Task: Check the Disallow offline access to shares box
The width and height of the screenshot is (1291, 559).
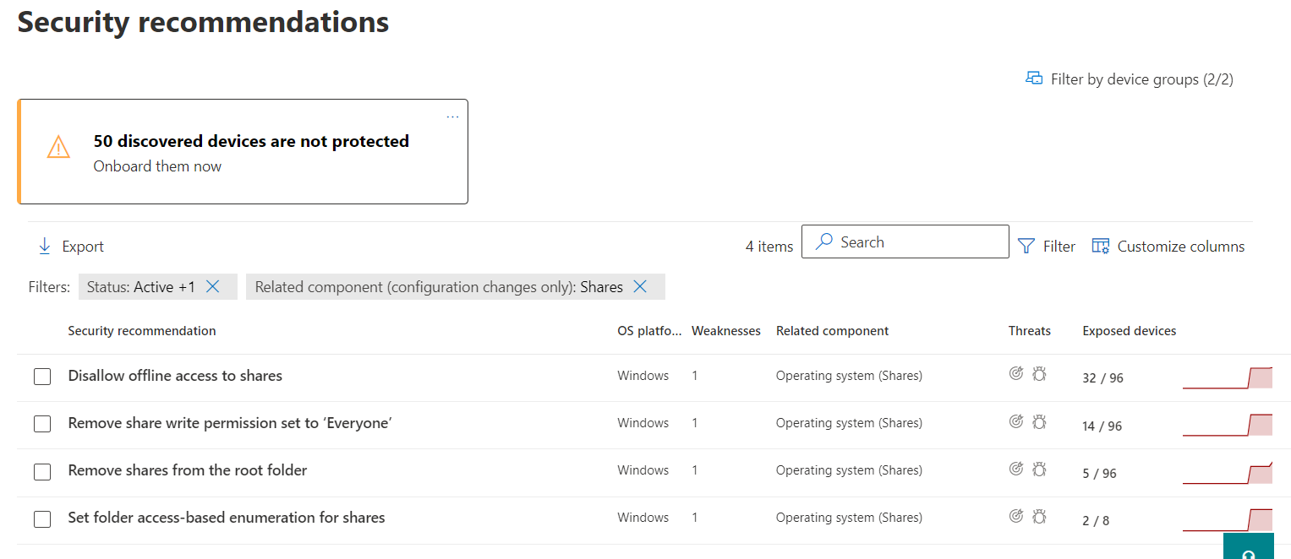Action: click(x=42, y=377)
